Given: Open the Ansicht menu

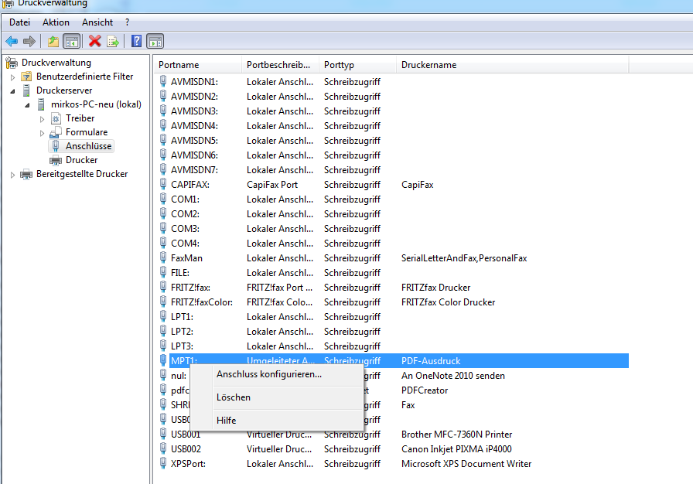Looking at the screenshot, I should [x=97, y=22].
